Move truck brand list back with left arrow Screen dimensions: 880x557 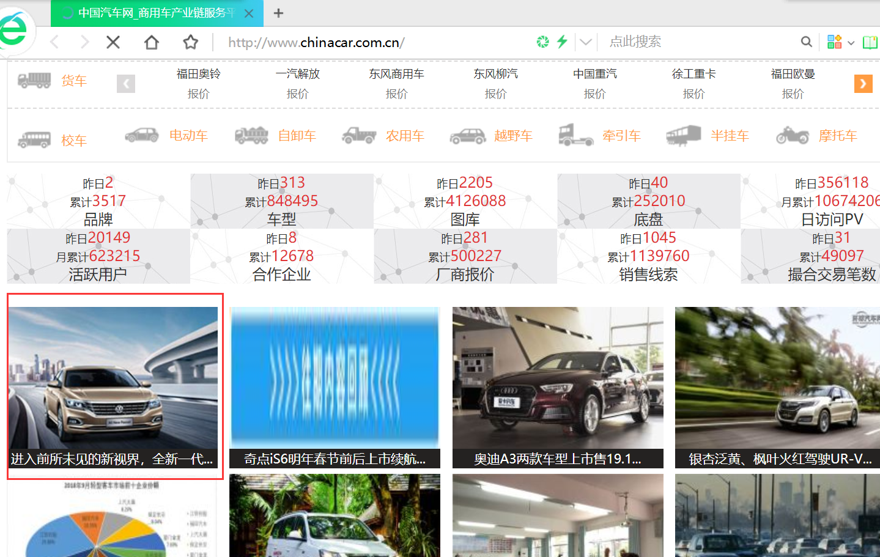(126, 84)
